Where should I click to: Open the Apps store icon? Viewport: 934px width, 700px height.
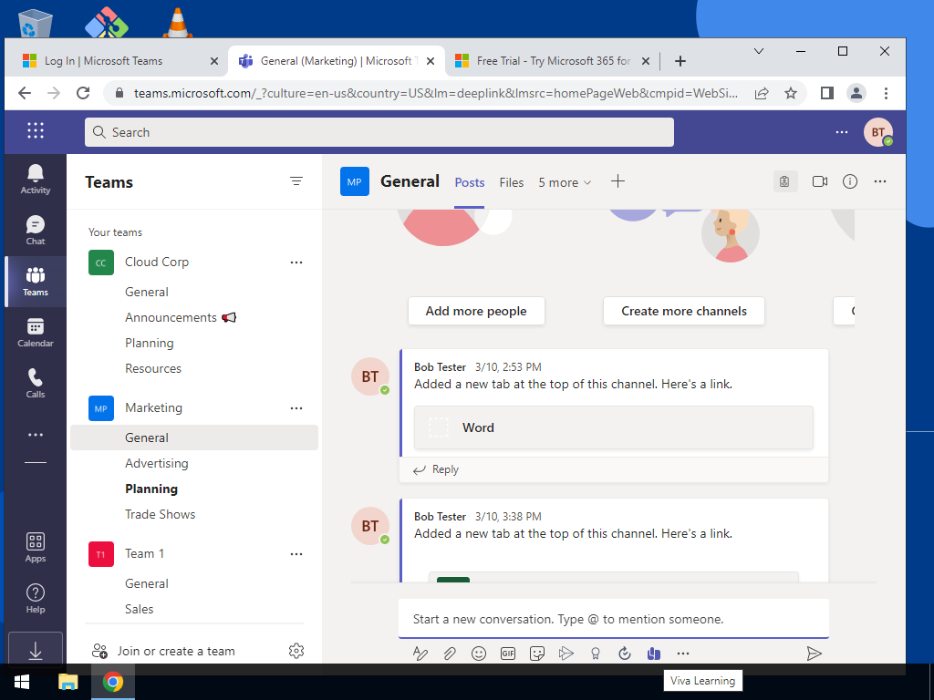[36, 548]
